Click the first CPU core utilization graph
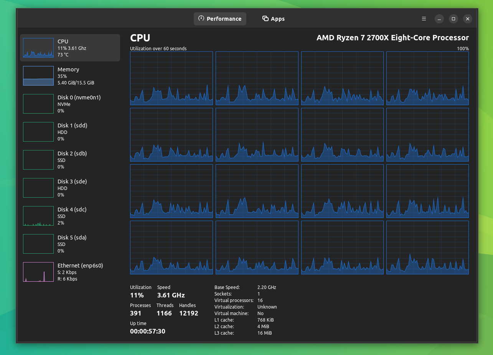The width and height of the screenshot is (493, 355). [171, 78]
